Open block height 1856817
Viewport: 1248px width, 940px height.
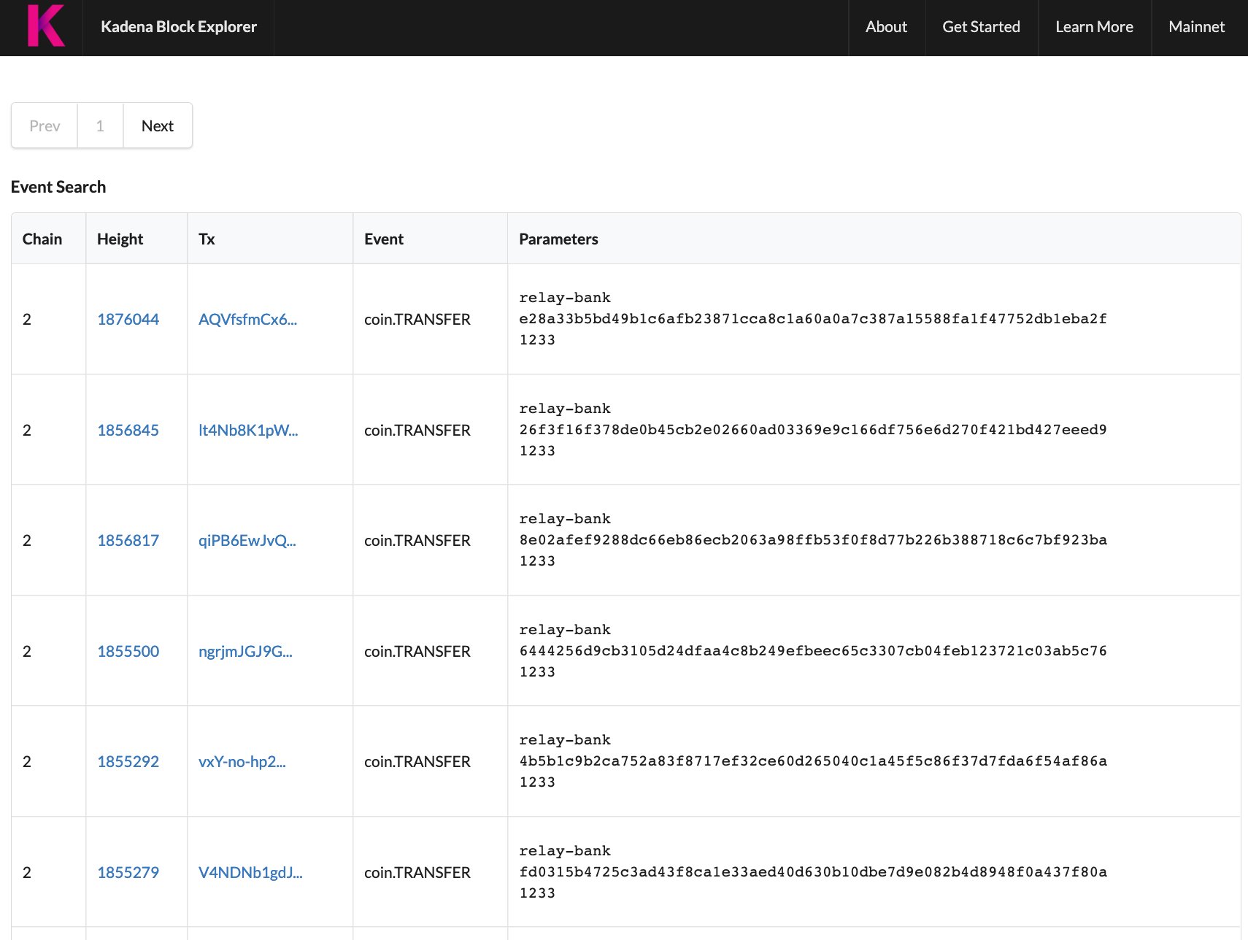(x=128, y=540)
